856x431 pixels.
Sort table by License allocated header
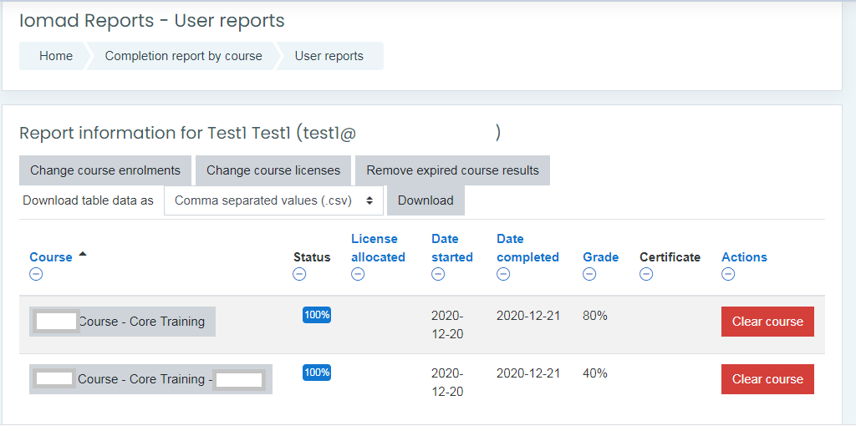(378, 248)
